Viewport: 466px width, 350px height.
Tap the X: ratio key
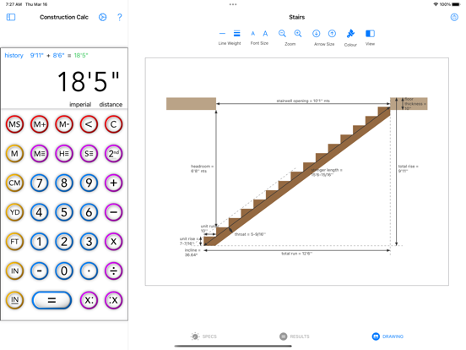tap(89, 300)
